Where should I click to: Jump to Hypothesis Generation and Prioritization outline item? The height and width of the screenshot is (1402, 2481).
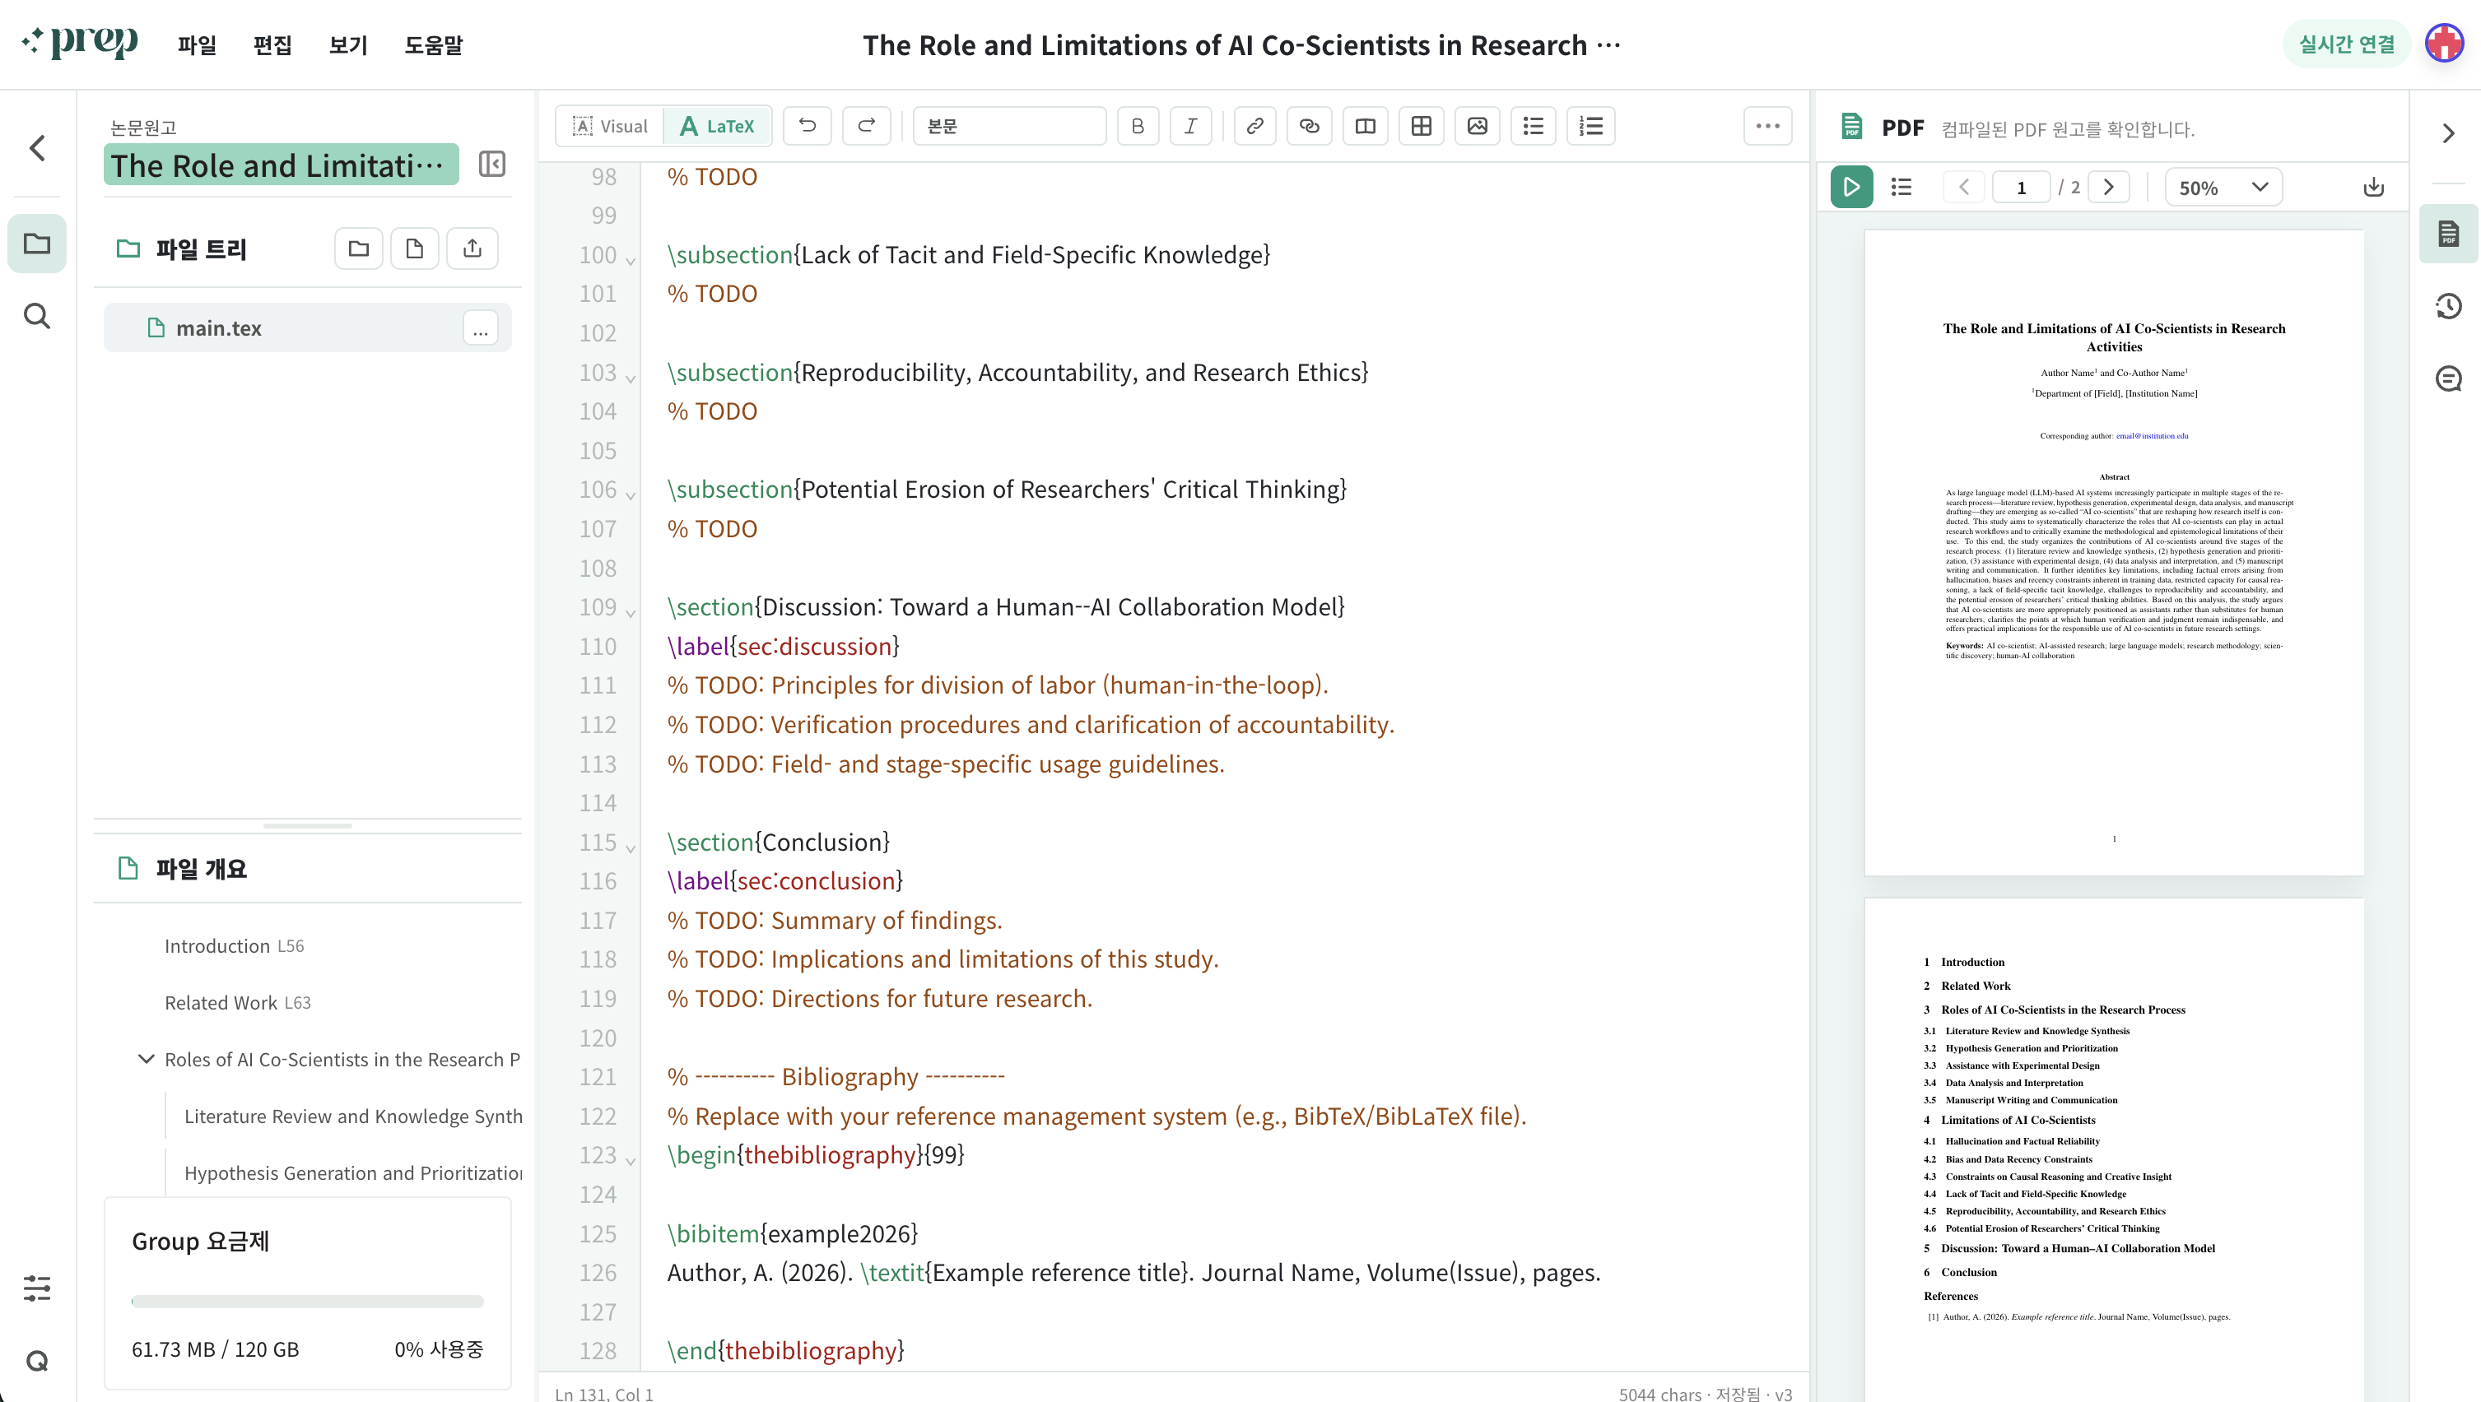pyautogui.click(x=352, y=1172)
